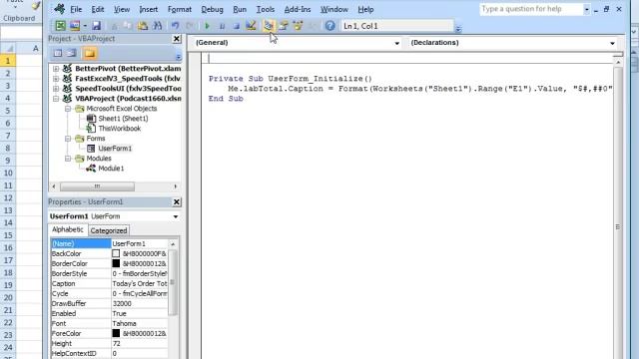Screen dimensions: 639x359
Task: Open Visual Basic Help question mark icon
Action: coord(330,26)
